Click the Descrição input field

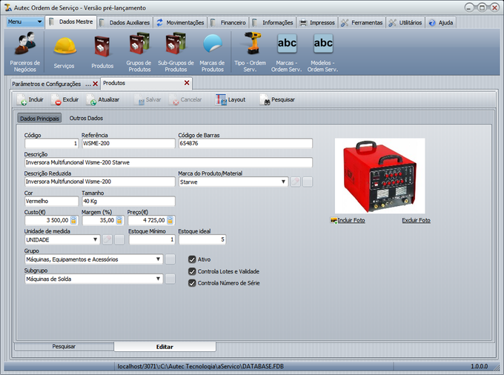[x=168, y=162]
